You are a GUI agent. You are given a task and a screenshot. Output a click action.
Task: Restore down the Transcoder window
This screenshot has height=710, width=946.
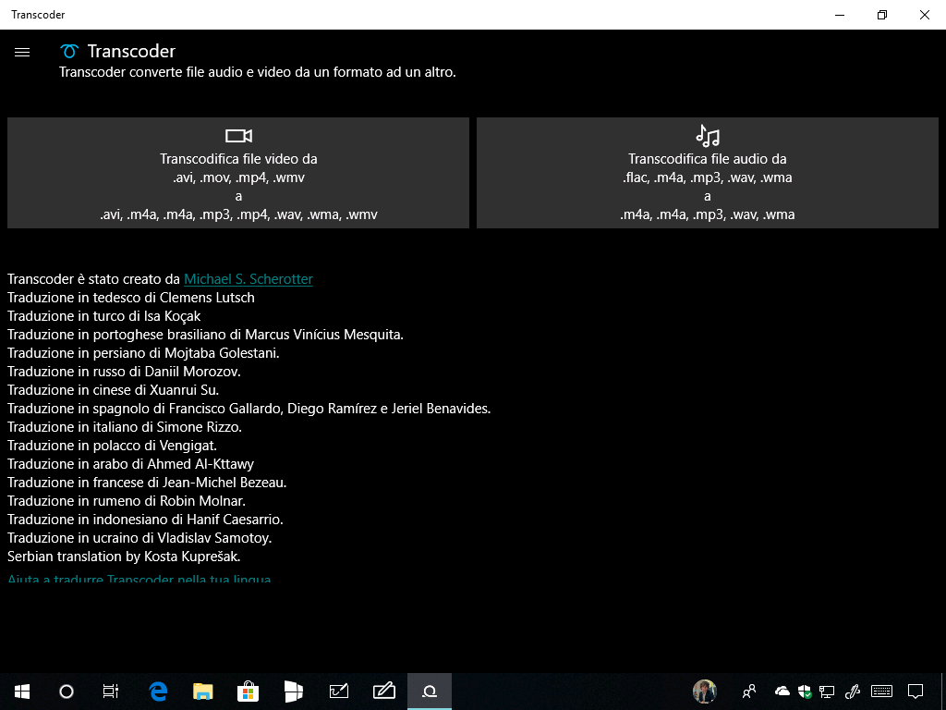[882, 15]
